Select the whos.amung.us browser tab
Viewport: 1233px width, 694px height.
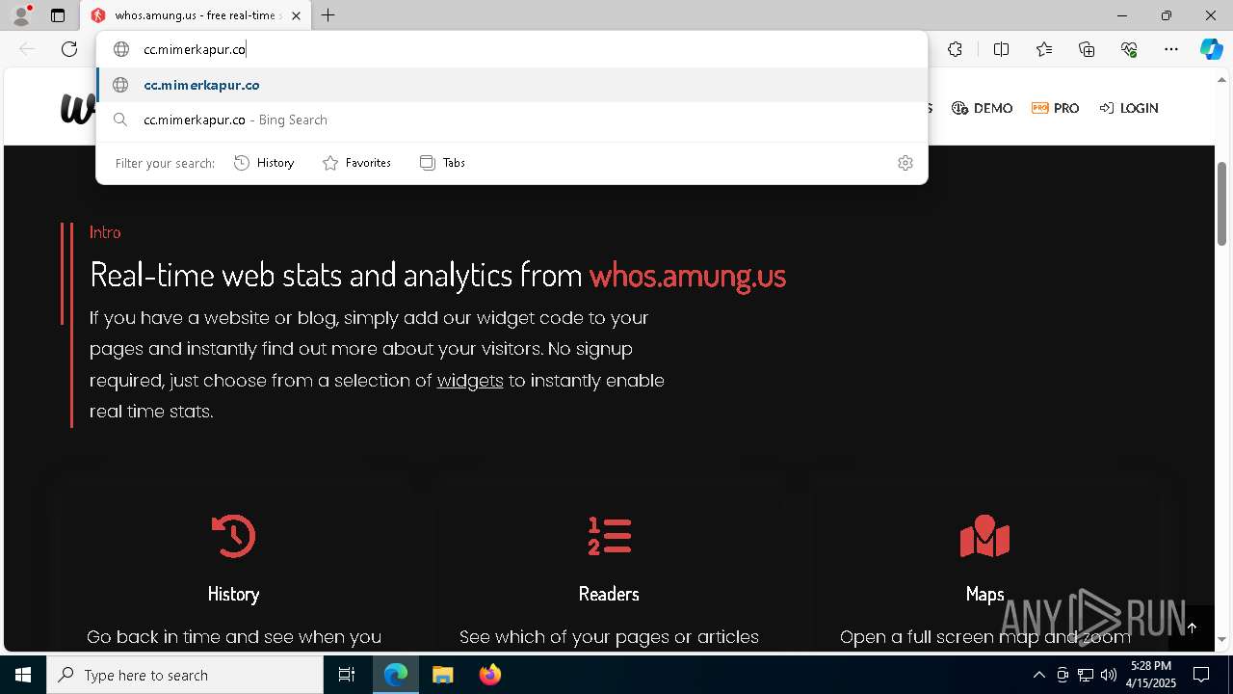pos(197,15)
